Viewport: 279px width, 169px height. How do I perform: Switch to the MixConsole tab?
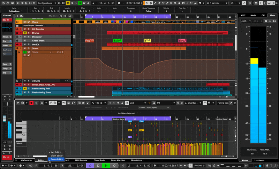click(x=26, y=160)
